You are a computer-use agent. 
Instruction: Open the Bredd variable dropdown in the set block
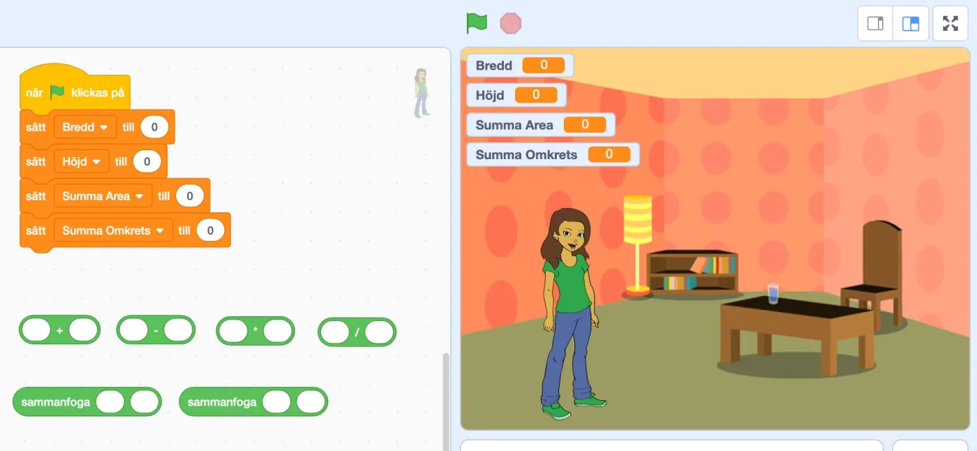(x=85, y=127)
